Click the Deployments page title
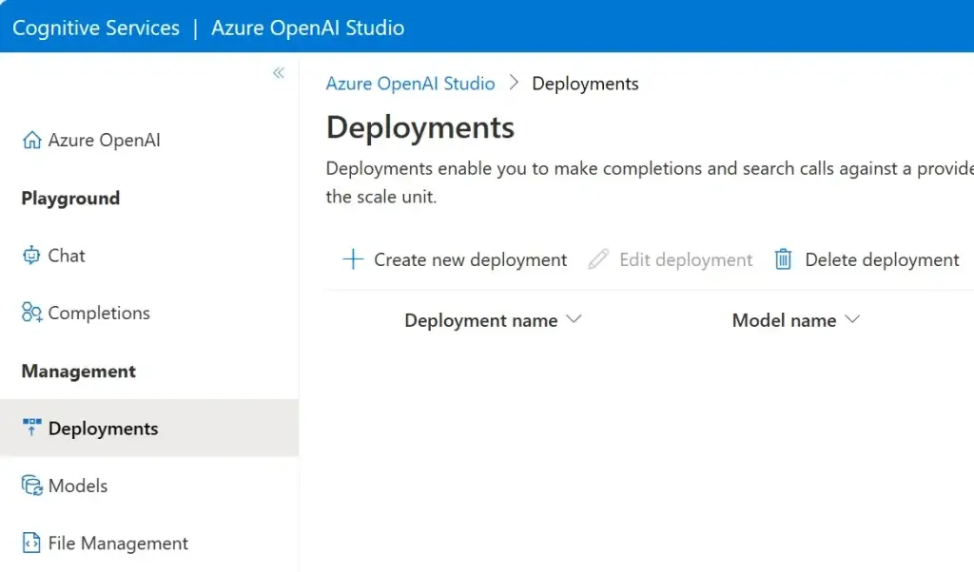The width and height of the screenshot is (974, 572). [x=420, y=128]
